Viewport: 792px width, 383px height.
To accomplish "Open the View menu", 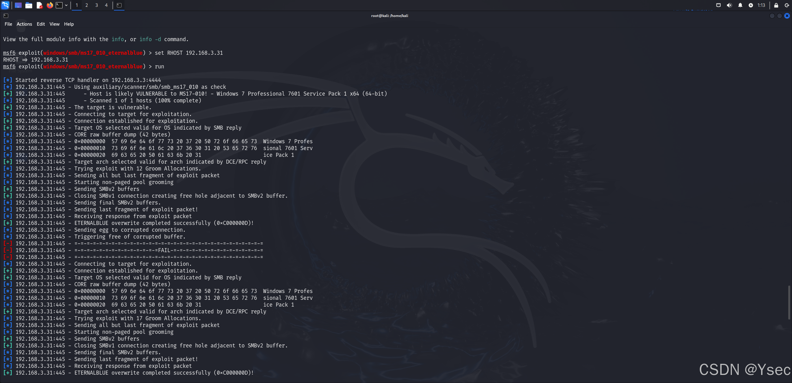I will click(x=54, y=24).
